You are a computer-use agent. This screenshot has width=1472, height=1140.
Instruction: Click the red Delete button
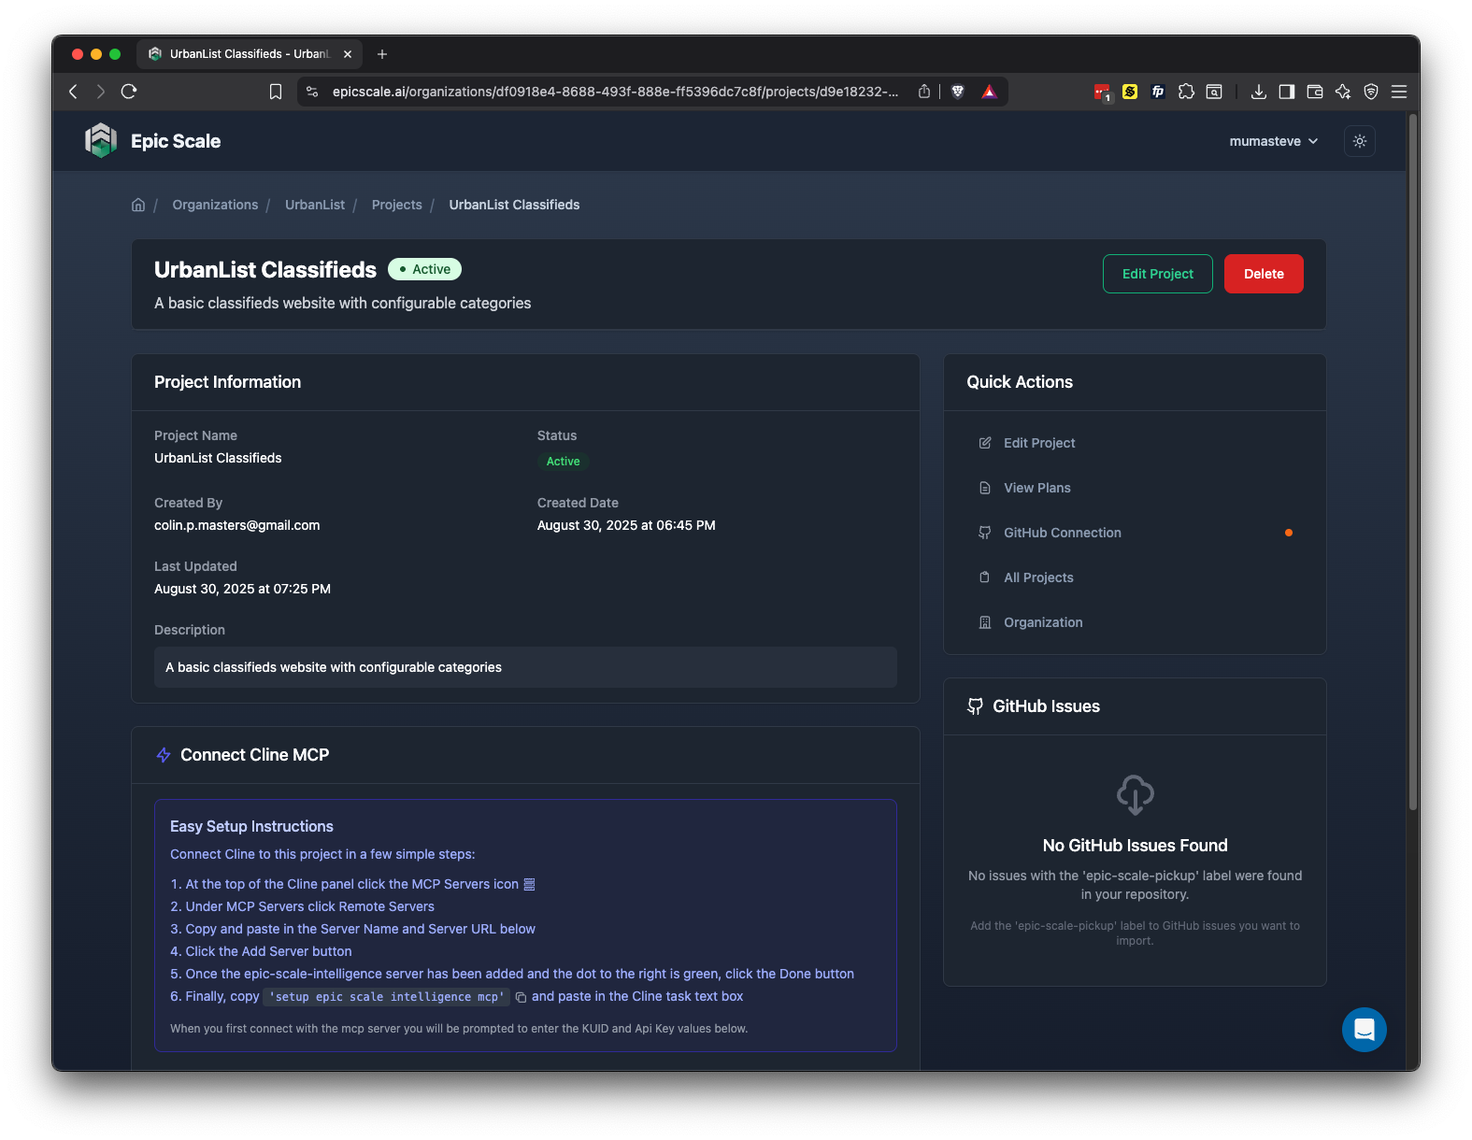click(x=1264, y=274)
